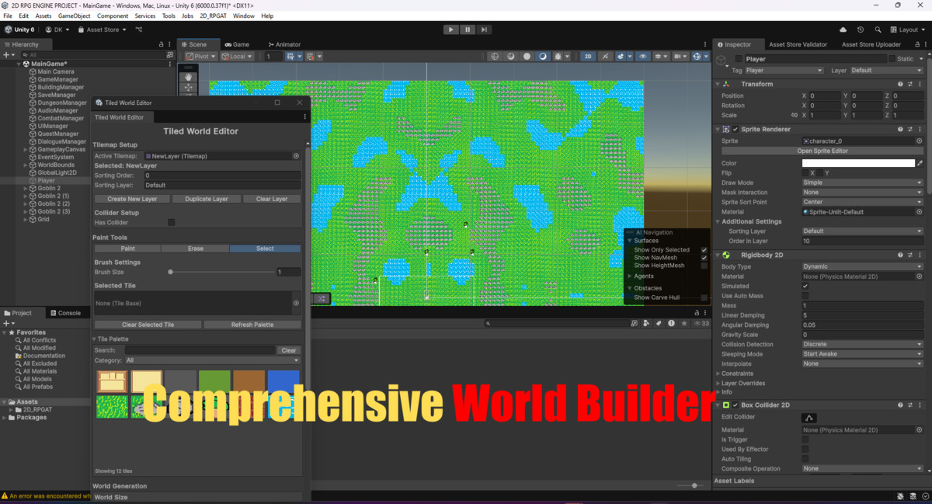Click the tile palette Search field
The image size is (932, 504).
click(200, 350)
